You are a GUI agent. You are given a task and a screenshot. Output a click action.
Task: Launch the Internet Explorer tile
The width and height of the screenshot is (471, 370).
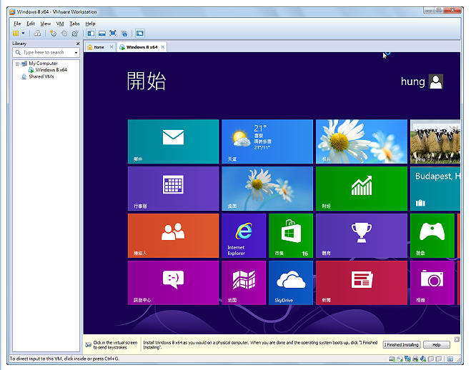(244, 236)
